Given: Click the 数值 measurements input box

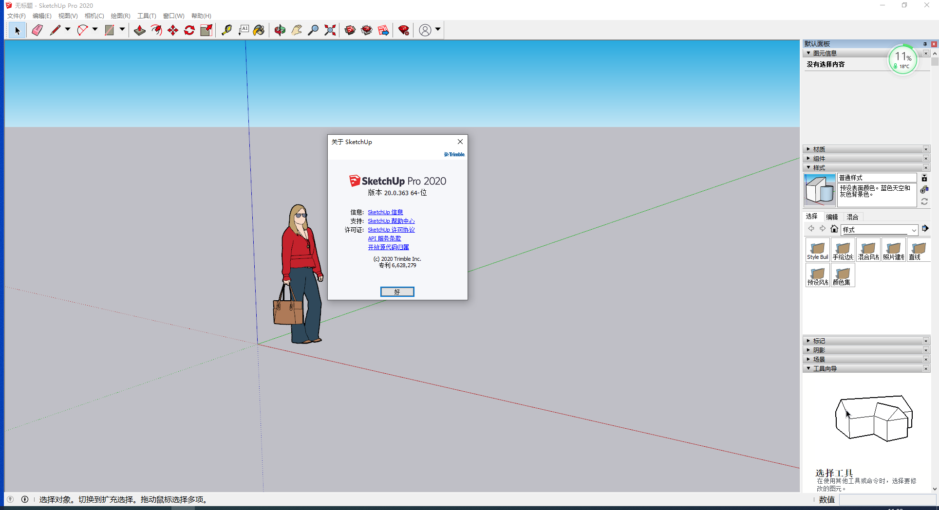Looking at the screenshot, I should (887, 499).
